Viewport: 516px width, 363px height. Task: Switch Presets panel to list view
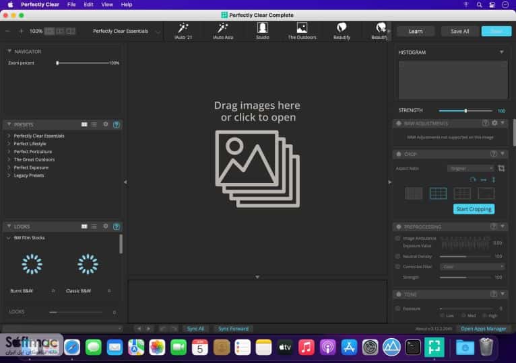(94, 124)
